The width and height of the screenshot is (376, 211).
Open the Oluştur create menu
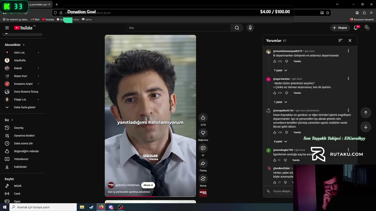(340, 28)
